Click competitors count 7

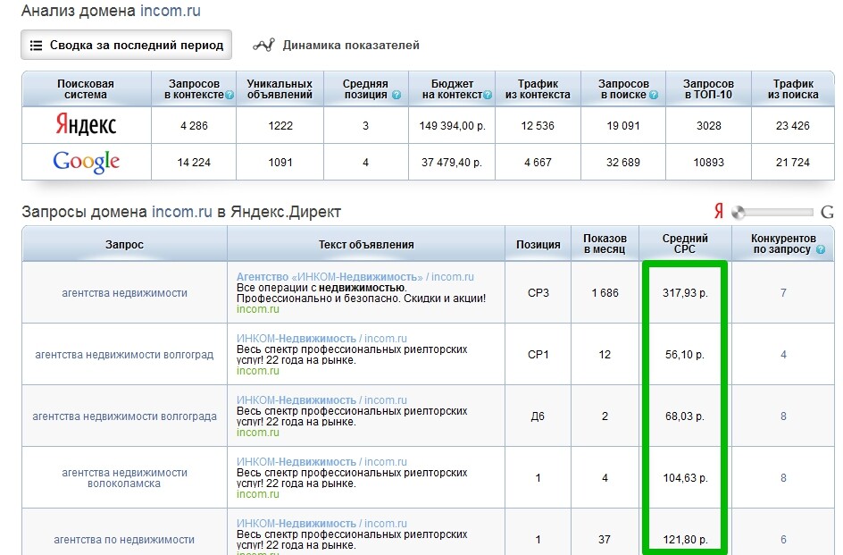(x=783, y=293)
